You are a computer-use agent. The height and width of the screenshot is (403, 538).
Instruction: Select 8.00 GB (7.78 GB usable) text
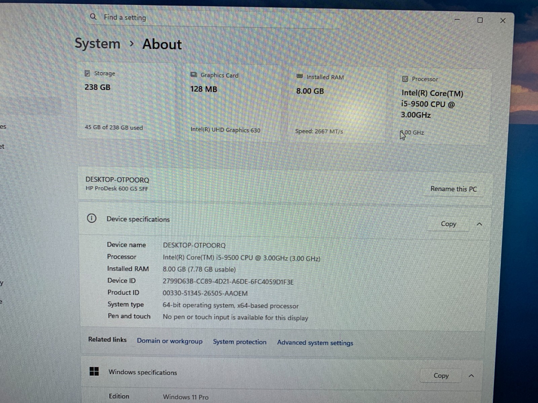199,269
